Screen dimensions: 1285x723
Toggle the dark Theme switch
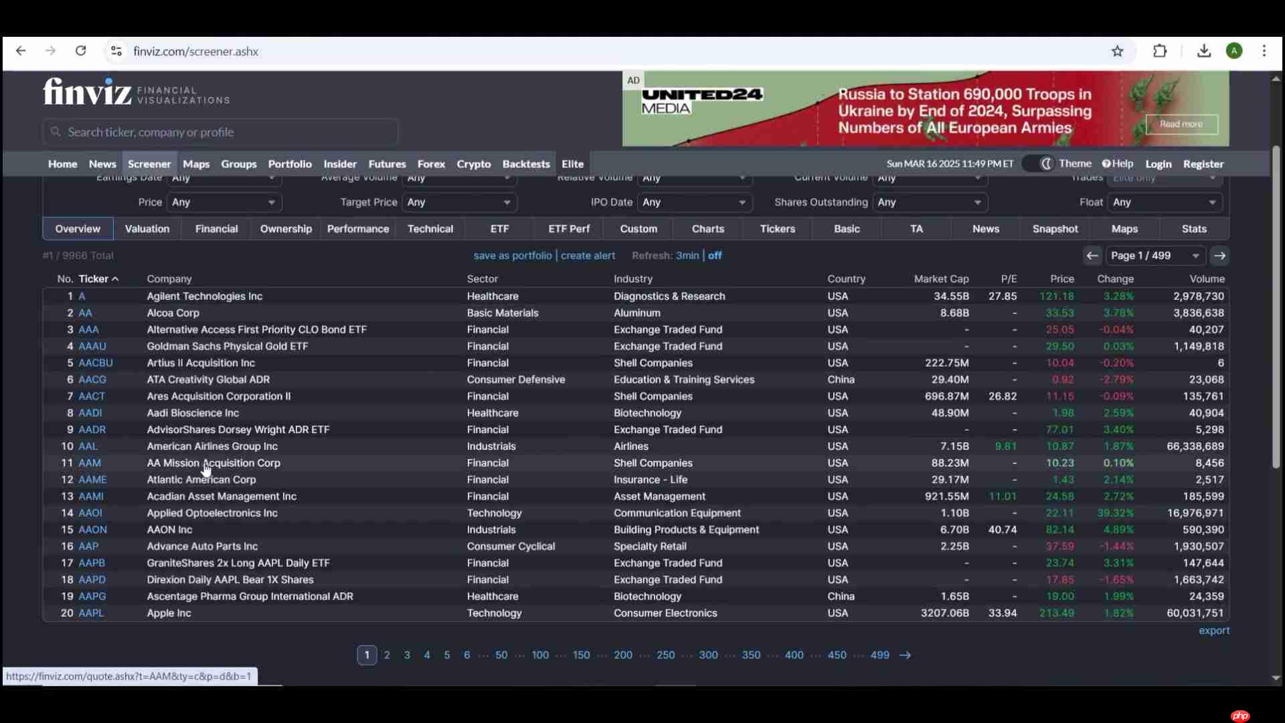(x=1039, y=164)
